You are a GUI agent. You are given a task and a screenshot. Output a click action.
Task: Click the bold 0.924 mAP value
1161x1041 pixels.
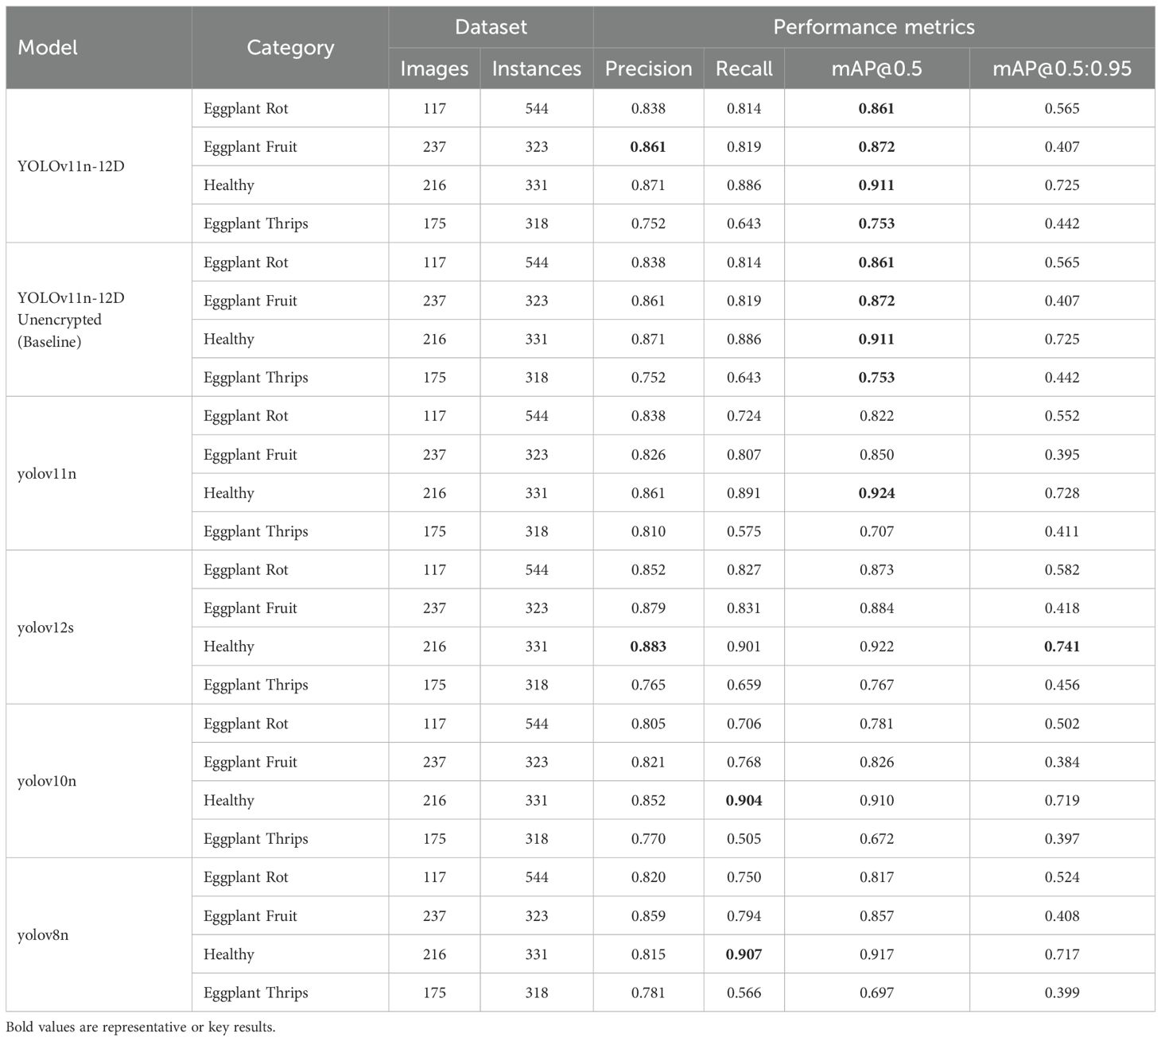tap(876, 493)
